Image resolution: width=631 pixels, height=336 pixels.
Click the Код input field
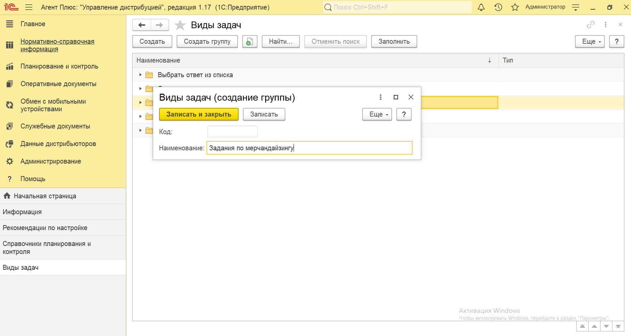tap(232, 131)
